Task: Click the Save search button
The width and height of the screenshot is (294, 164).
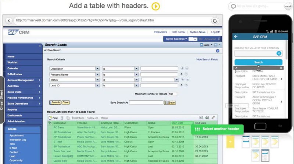Action: 170,102
